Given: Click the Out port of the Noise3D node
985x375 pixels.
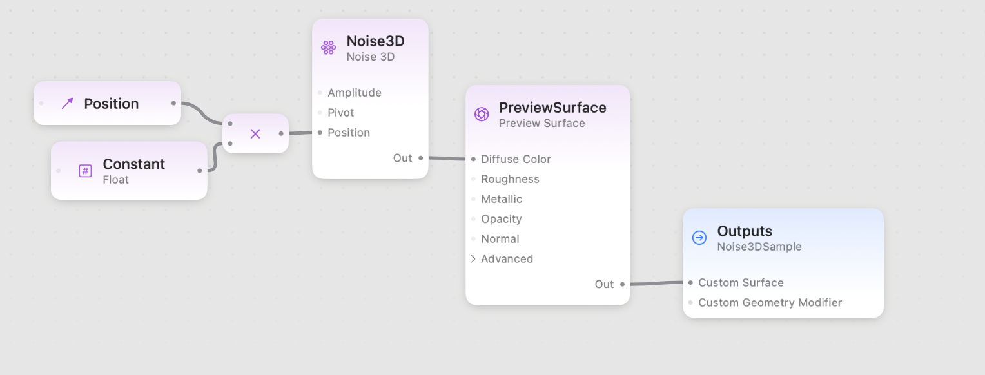Looking at the screenshot, I should click(421, 157).
